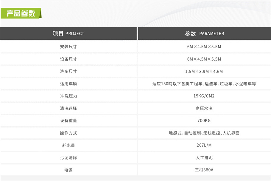
Task: Click the 高压水洗 parameter cell
Action: pos(204,109)
